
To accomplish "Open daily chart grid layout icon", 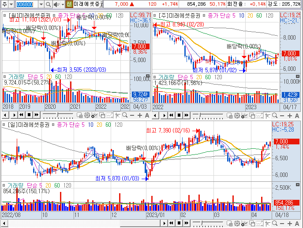I will click(x=230, y=223).
